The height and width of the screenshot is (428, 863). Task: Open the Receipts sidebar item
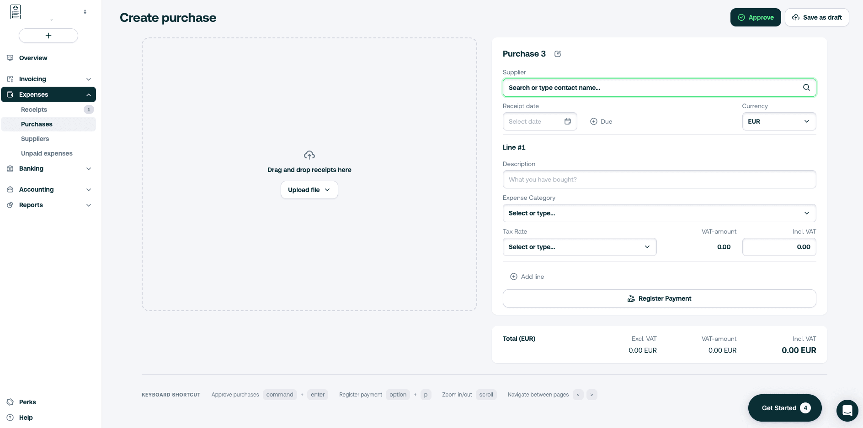tap(34, 110)
